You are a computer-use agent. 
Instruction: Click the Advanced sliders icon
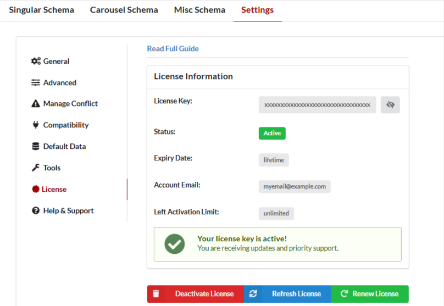point(36,83)
